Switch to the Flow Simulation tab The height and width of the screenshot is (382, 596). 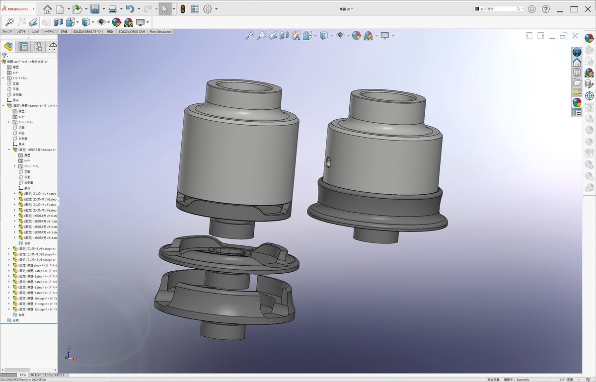coord(160,32)
